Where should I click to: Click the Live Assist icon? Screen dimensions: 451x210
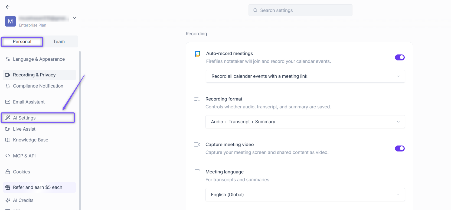point(8,129)
